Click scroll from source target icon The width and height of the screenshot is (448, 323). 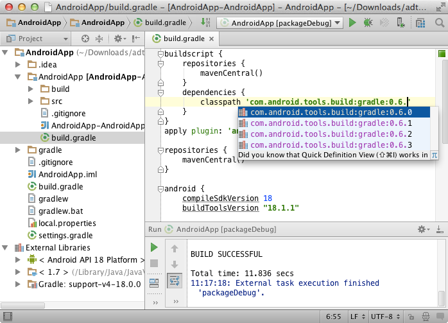pos(86,39)
